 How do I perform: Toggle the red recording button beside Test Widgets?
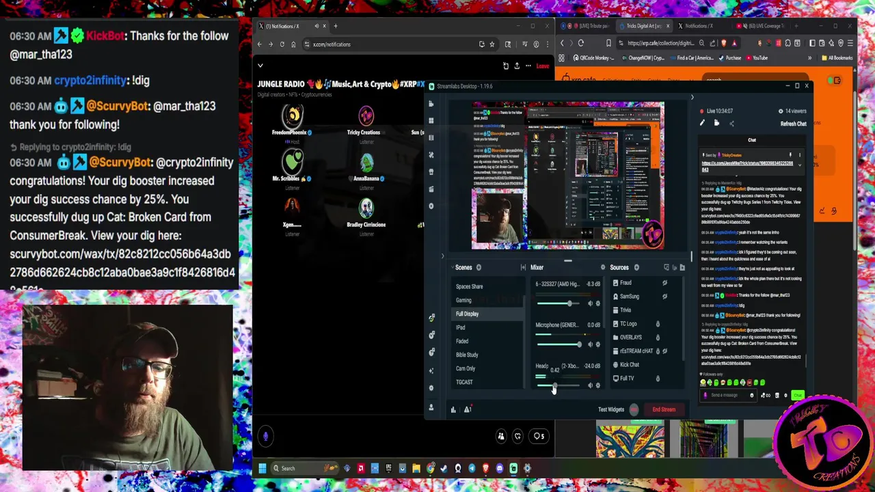[x=634, y=409]
